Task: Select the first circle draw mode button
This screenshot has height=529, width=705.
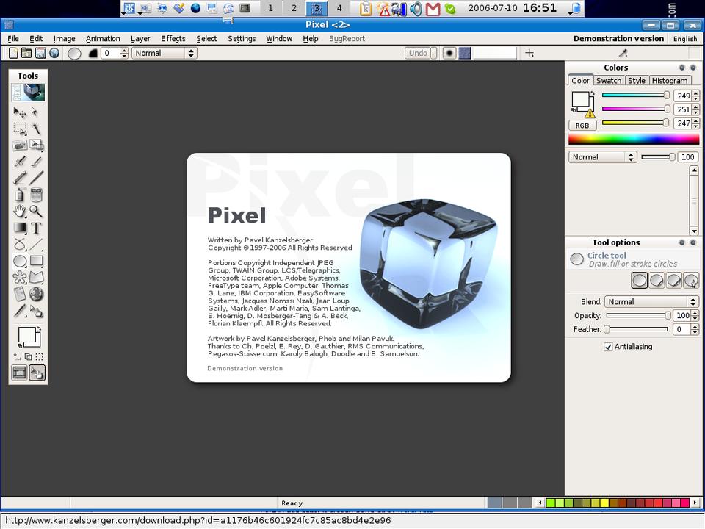Action: [640, 280]
